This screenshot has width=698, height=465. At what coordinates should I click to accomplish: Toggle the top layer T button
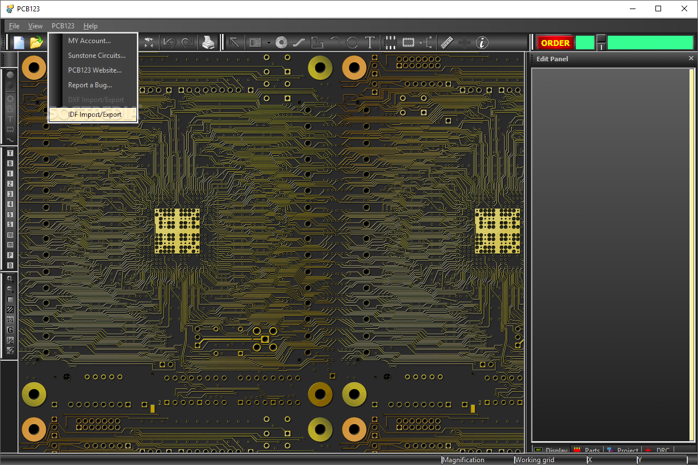pos(10,153)
